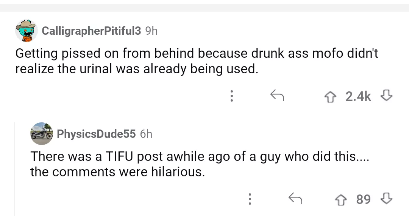Select the comment text about the urinal

point(197,62)
